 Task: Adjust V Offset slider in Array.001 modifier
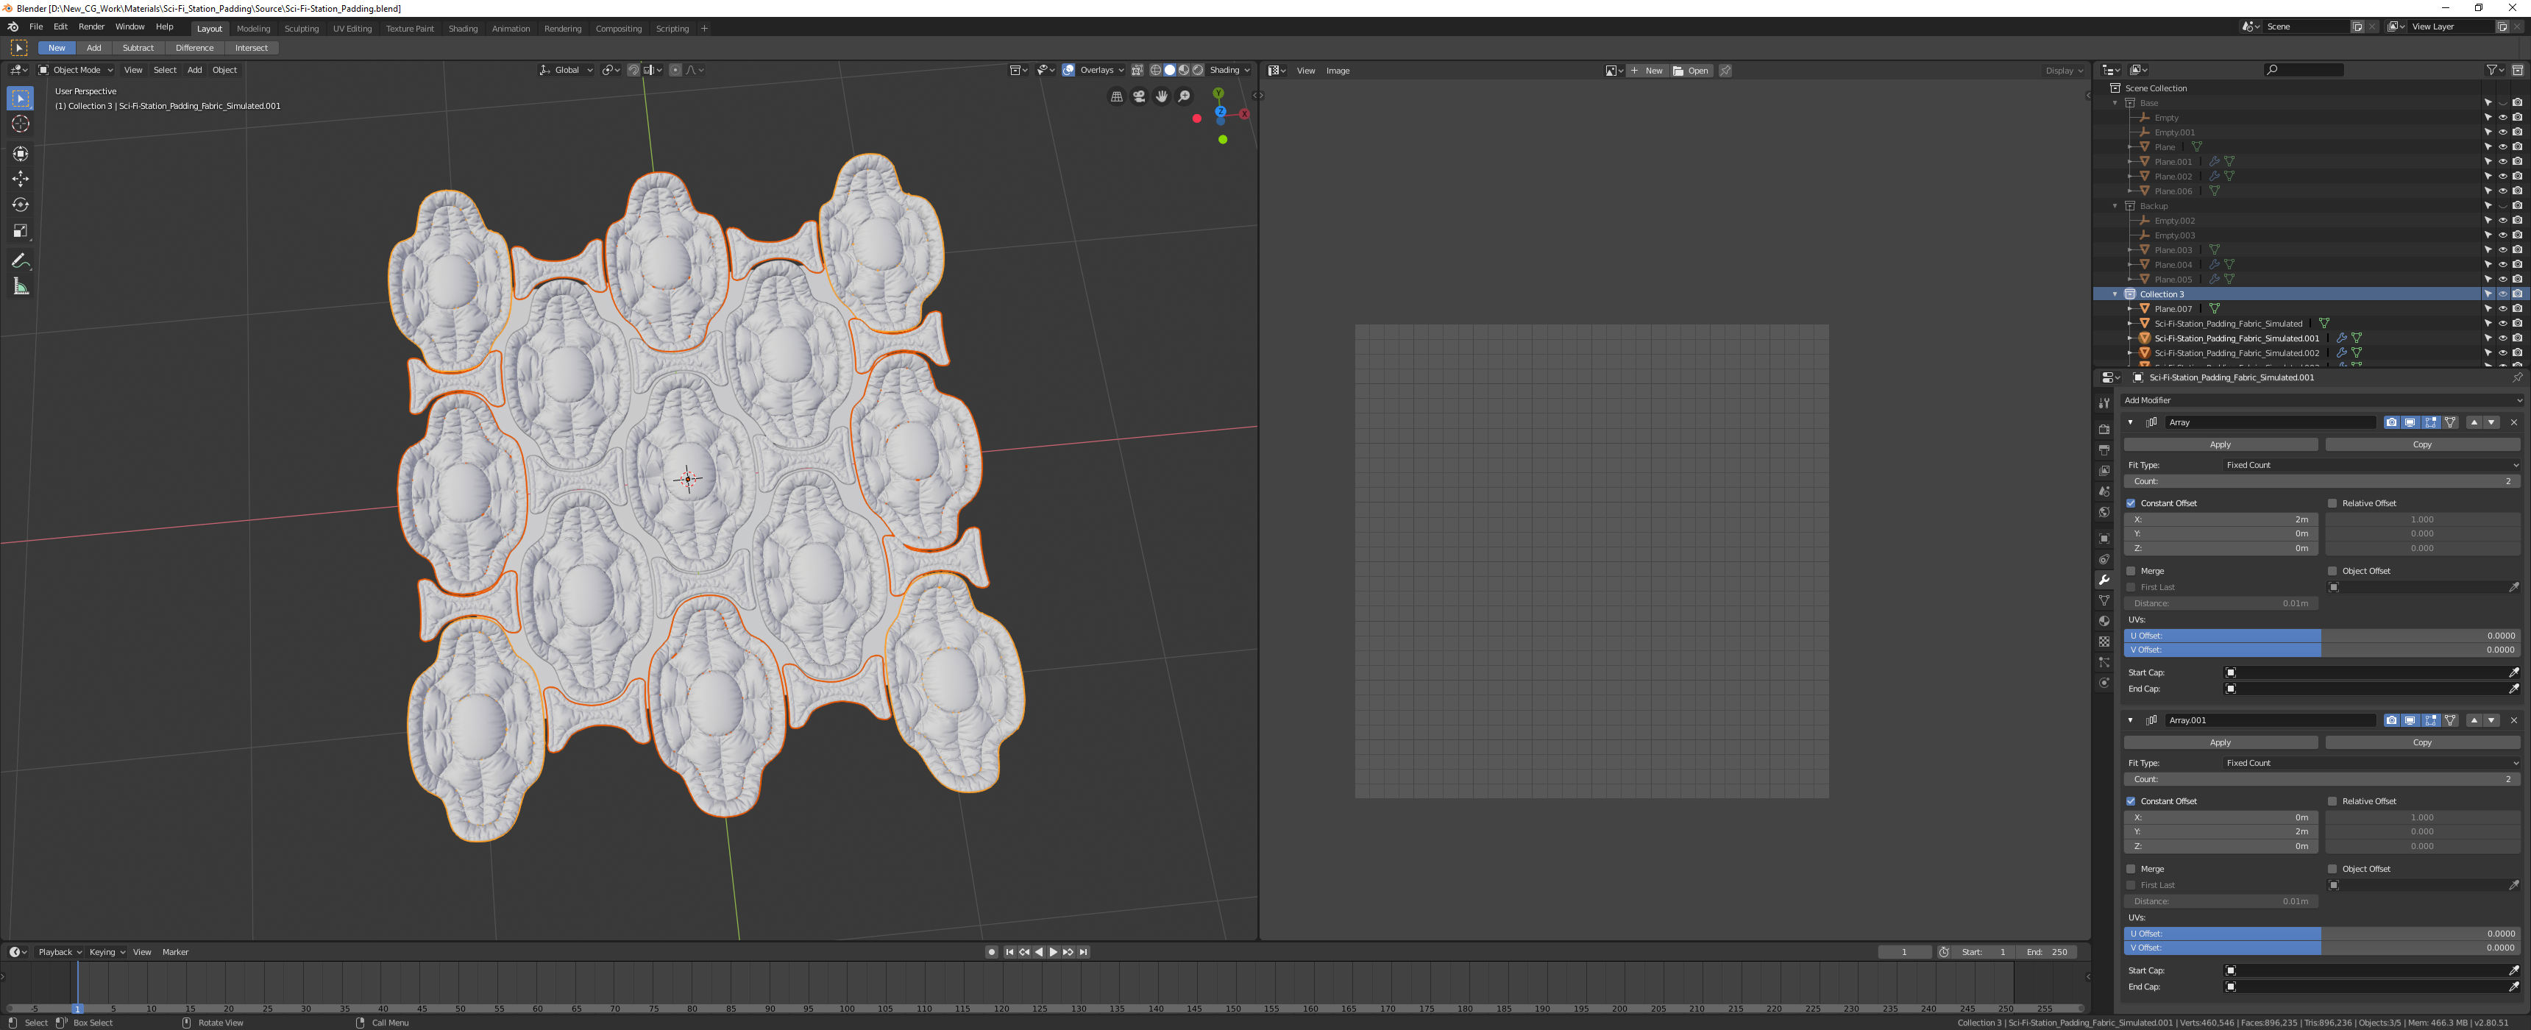[2322, 948]
